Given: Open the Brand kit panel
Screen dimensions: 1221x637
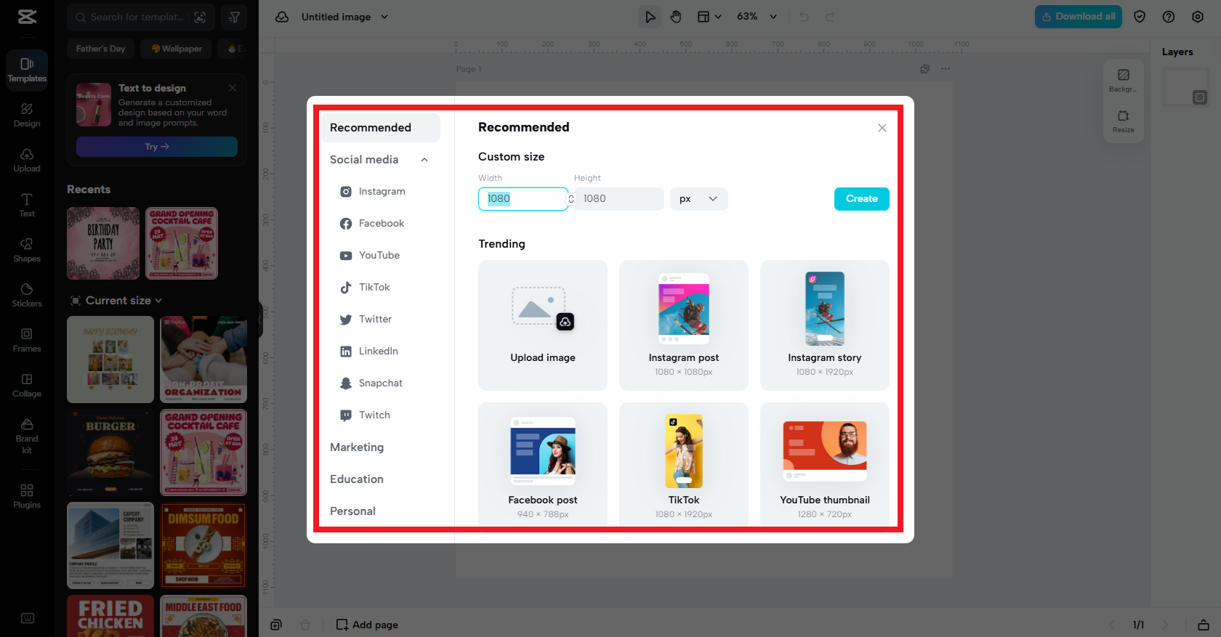Looking at the screenshot, I should tap(27, 436).
